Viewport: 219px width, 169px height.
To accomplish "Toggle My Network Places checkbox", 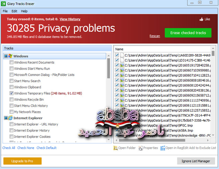I will [x=12, y=112].
